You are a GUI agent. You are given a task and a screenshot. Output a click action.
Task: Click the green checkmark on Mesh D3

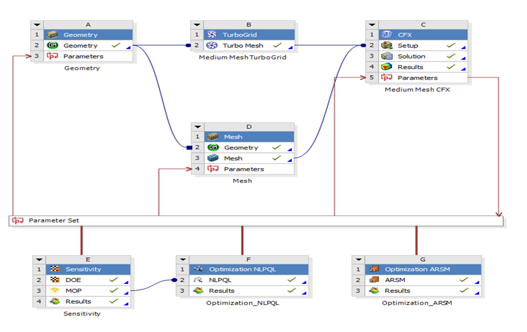[x=276, y=158]
